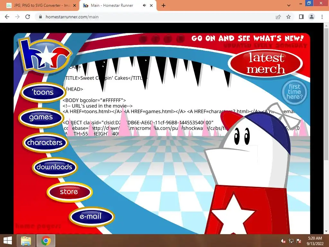
Task: Mute the Homestar Runner tab audio icon
Action: (x=144, y=5)
